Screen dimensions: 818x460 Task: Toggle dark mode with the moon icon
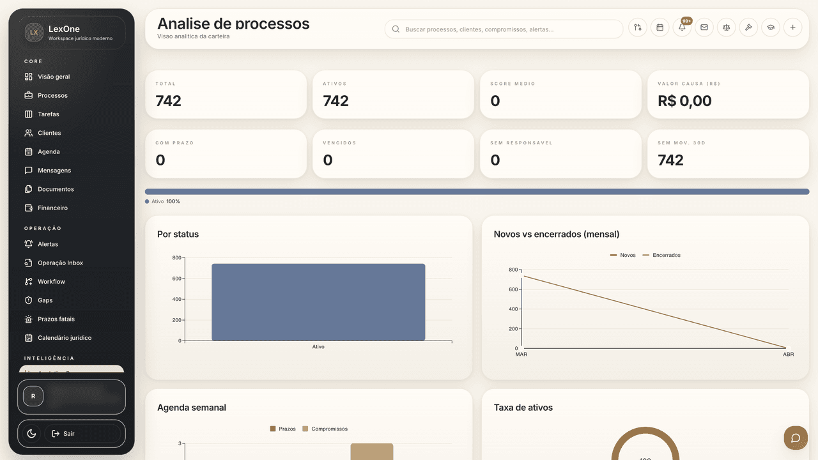coord(31,433)
